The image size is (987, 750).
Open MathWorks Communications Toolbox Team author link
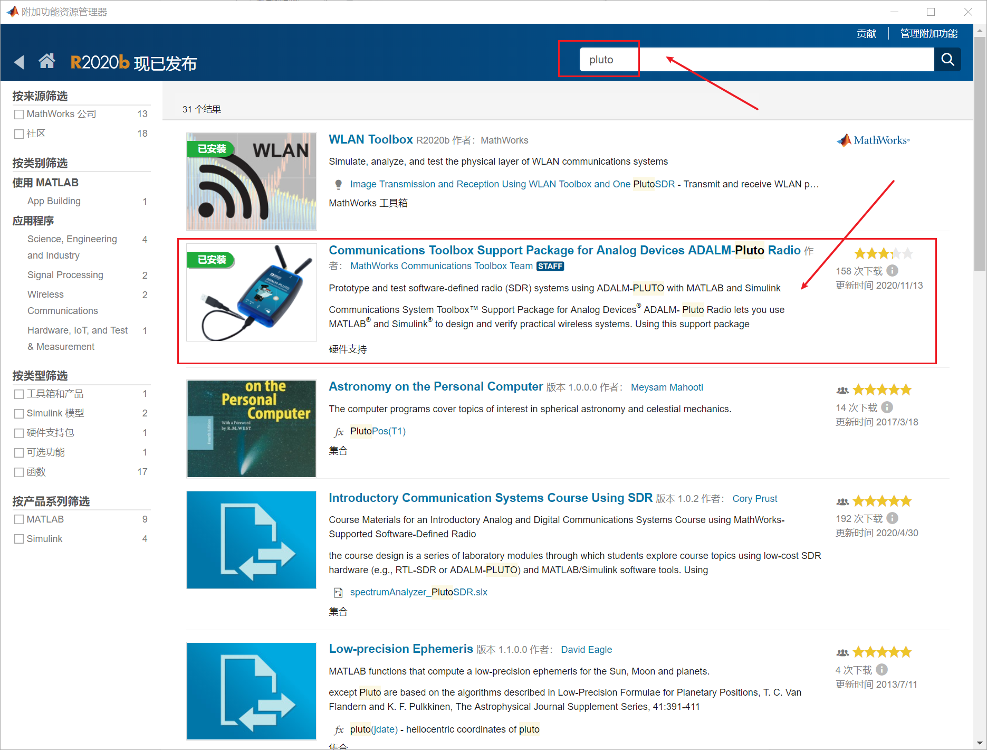442,266
